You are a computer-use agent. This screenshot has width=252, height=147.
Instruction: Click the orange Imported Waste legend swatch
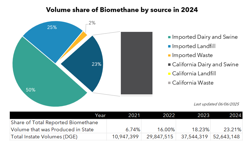click(x=169, y=56)
